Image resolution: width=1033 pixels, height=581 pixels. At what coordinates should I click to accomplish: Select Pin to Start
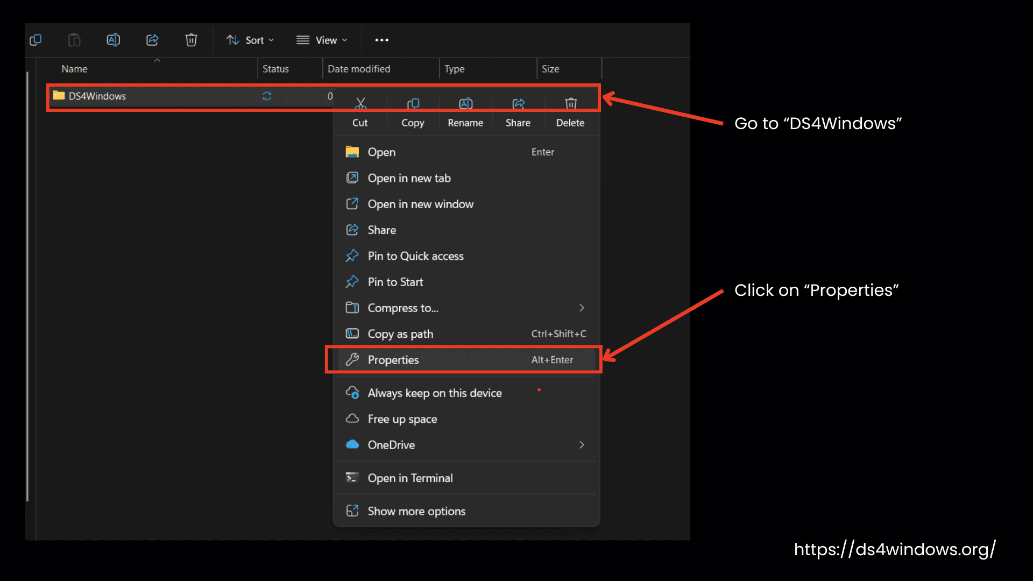(466, 282)
